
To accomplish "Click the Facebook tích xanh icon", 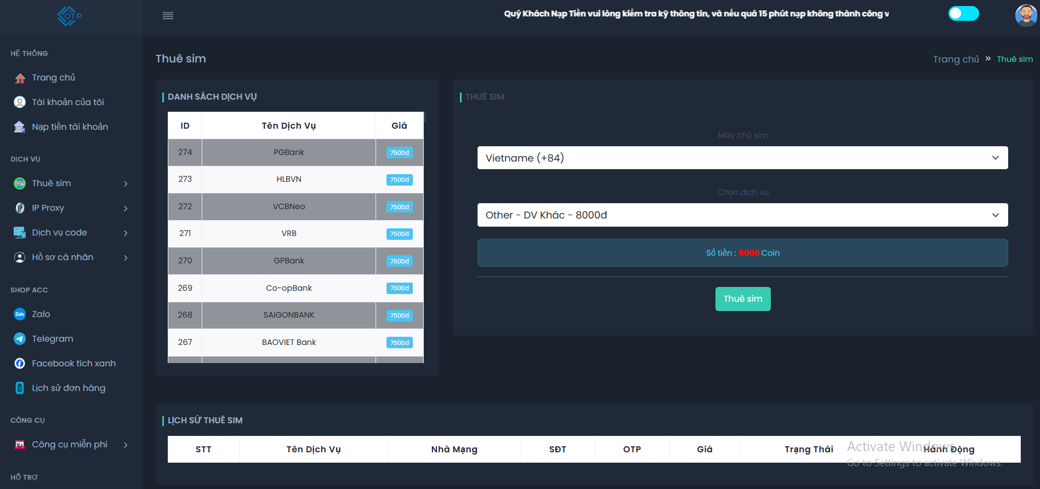I will (x=20, y=364).
